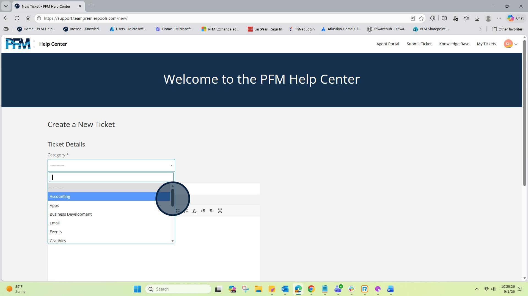Open Agent Portal link

388,44
